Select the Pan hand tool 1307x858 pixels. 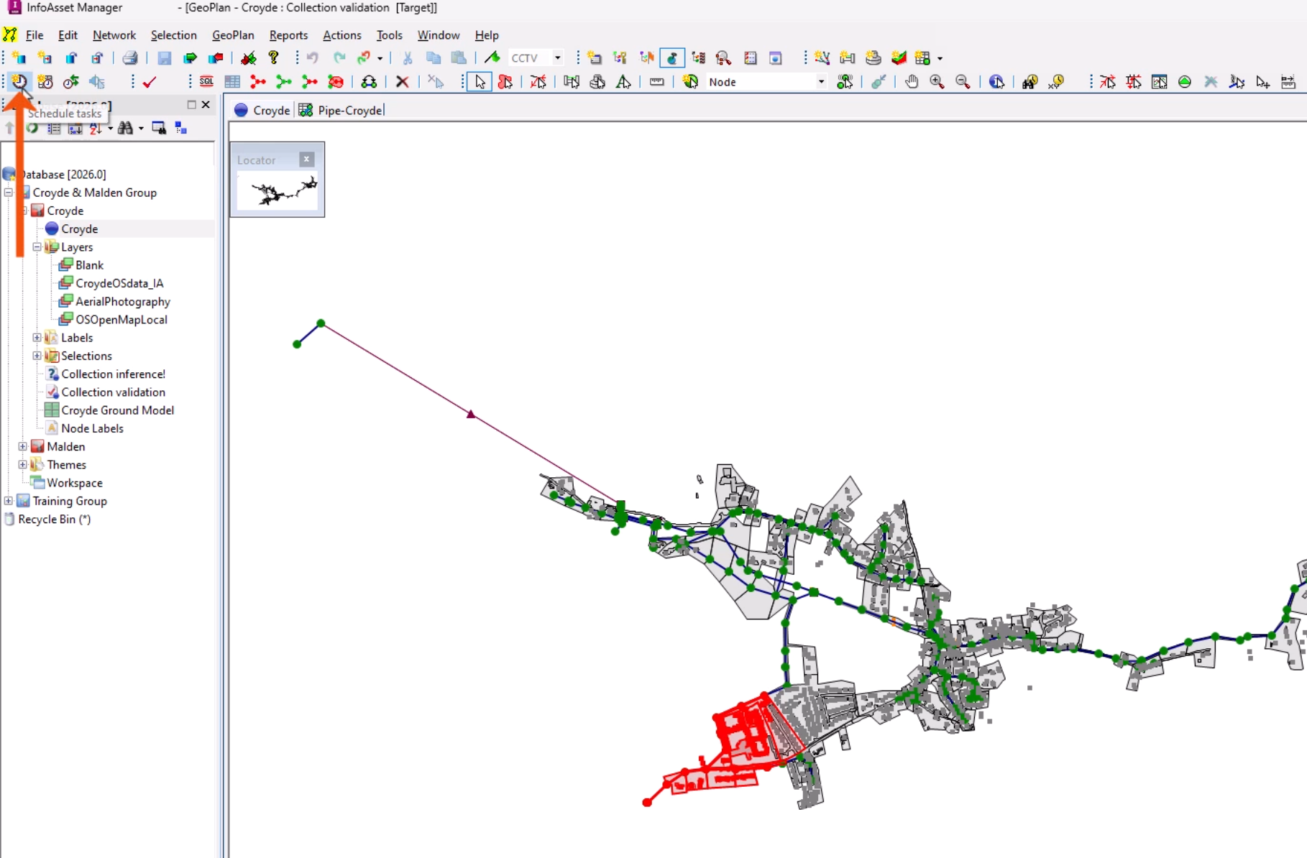(x=912, y=82)
